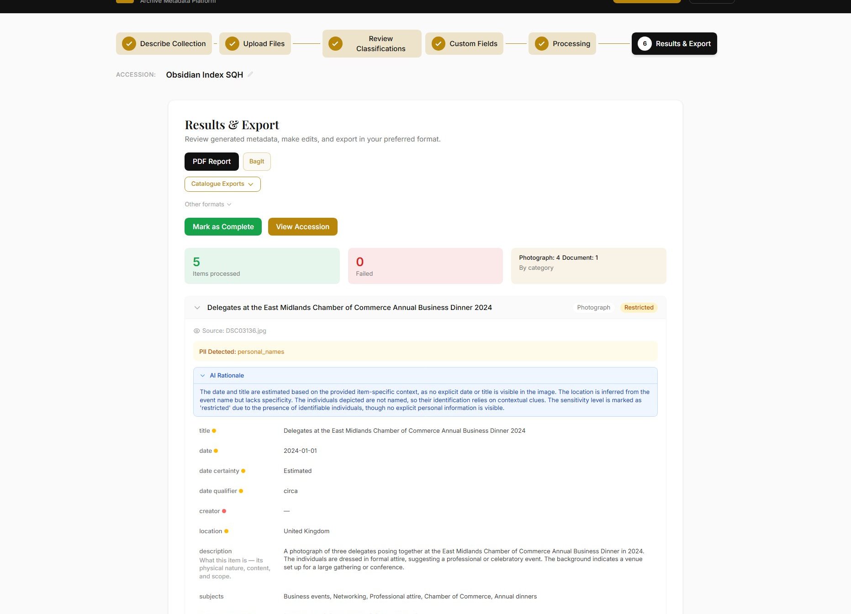The height and width of the screenshot is (614, 851).
Task: Click the yellow dot next to date certainty
Action: tap(243, 471)
